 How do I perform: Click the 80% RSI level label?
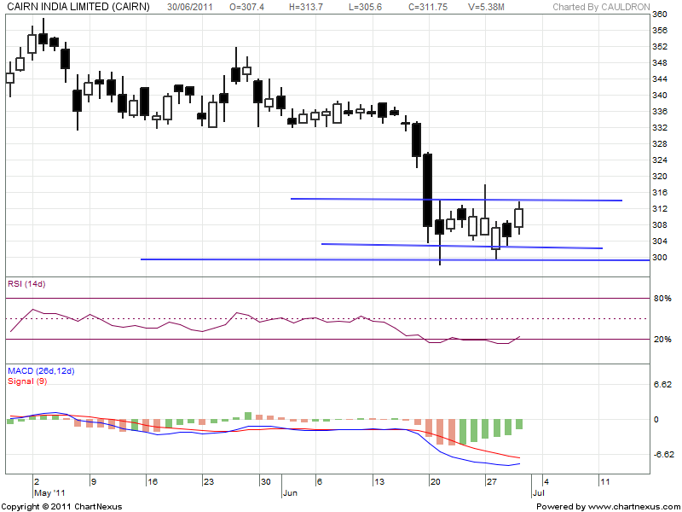tap(662, 299)
